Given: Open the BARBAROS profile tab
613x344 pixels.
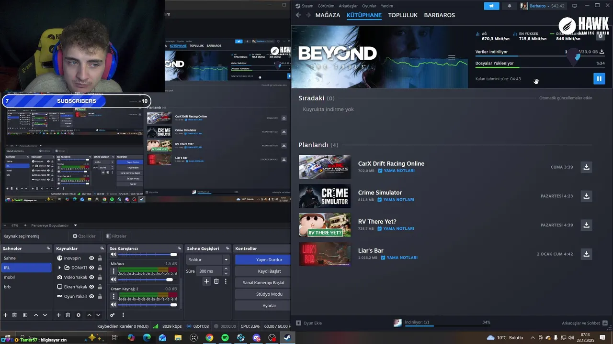Looking at the screenshot, I should (439, 15).
